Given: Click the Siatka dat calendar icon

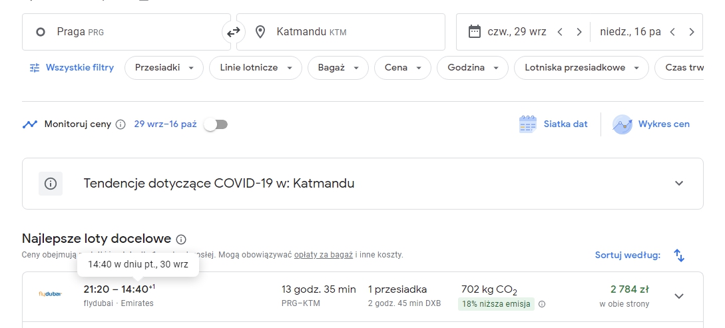Looking at the screenshot, I should (x=527, y=124).
